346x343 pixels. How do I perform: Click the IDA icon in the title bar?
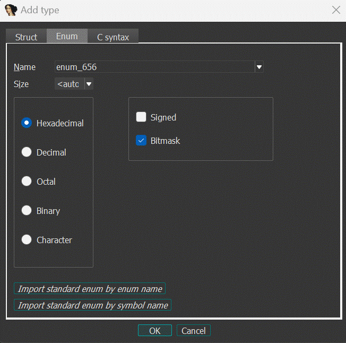coord(11,10)
